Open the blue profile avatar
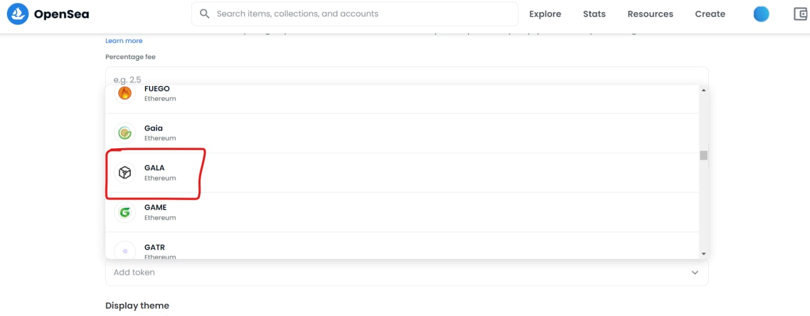 point(761,14)
